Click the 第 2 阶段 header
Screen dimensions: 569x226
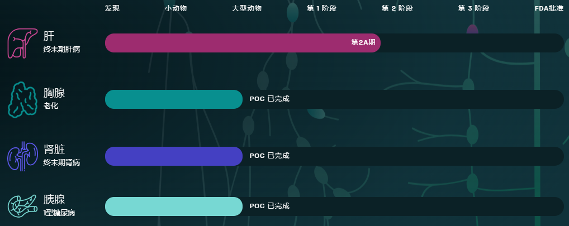[x=397, y=8]
